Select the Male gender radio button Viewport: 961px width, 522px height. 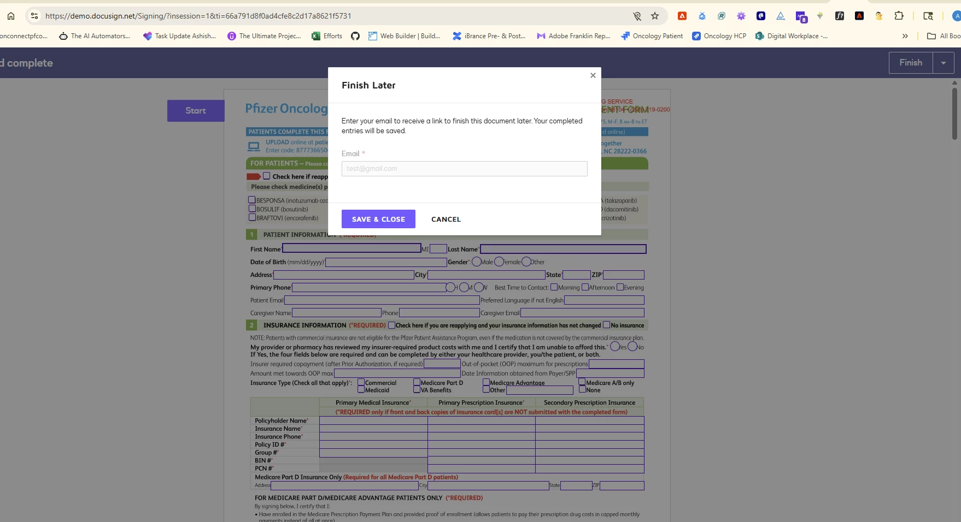click(x=477, y=262)
